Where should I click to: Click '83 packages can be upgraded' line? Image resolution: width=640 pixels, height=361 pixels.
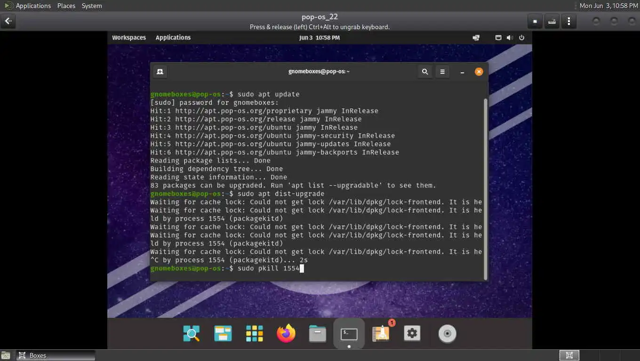coord(293,186)
